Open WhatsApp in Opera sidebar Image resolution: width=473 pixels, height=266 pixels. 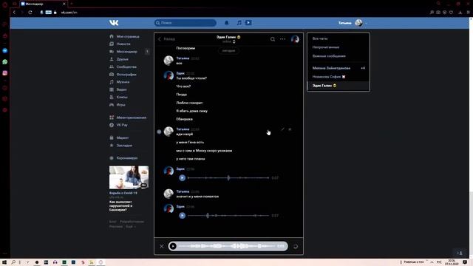[x=5, y=62]
